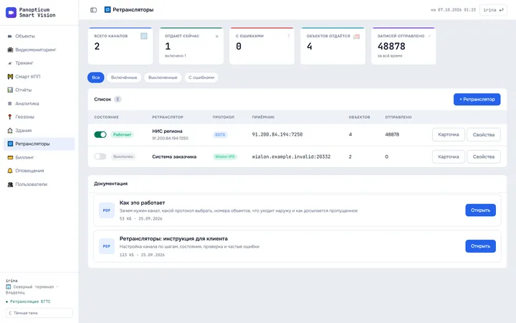Screen dimensions: 516x323
Task: Click the Северный терминал building icon
Action: [x=8, y=286]
